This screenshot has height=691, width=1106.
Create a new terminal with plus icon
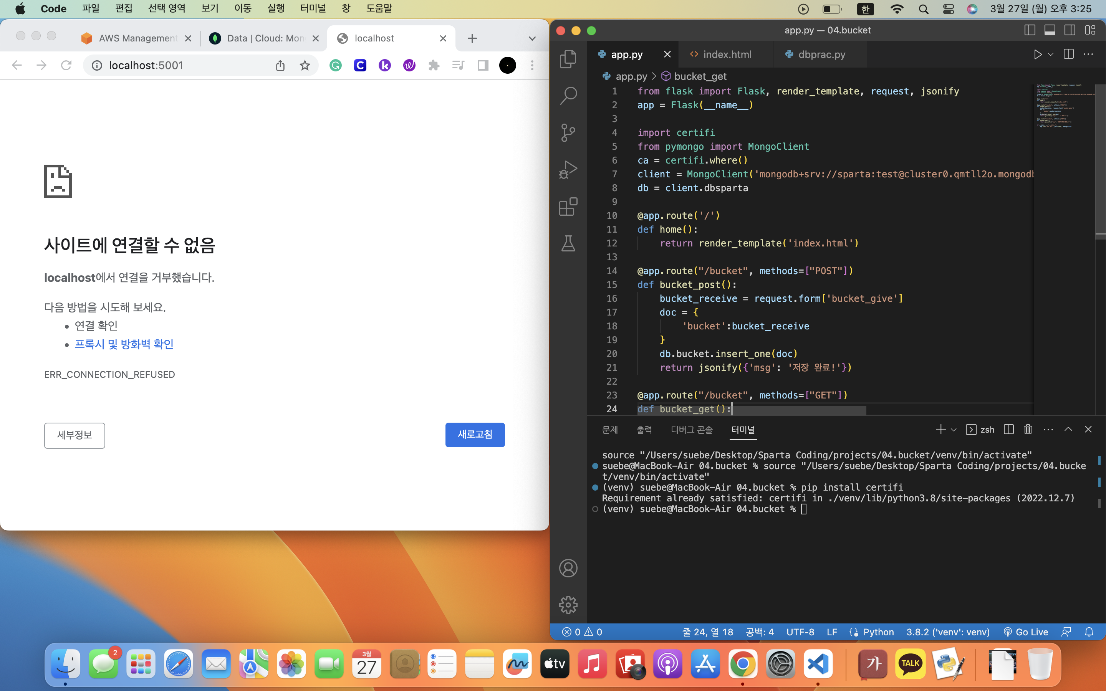click(940, 429)
